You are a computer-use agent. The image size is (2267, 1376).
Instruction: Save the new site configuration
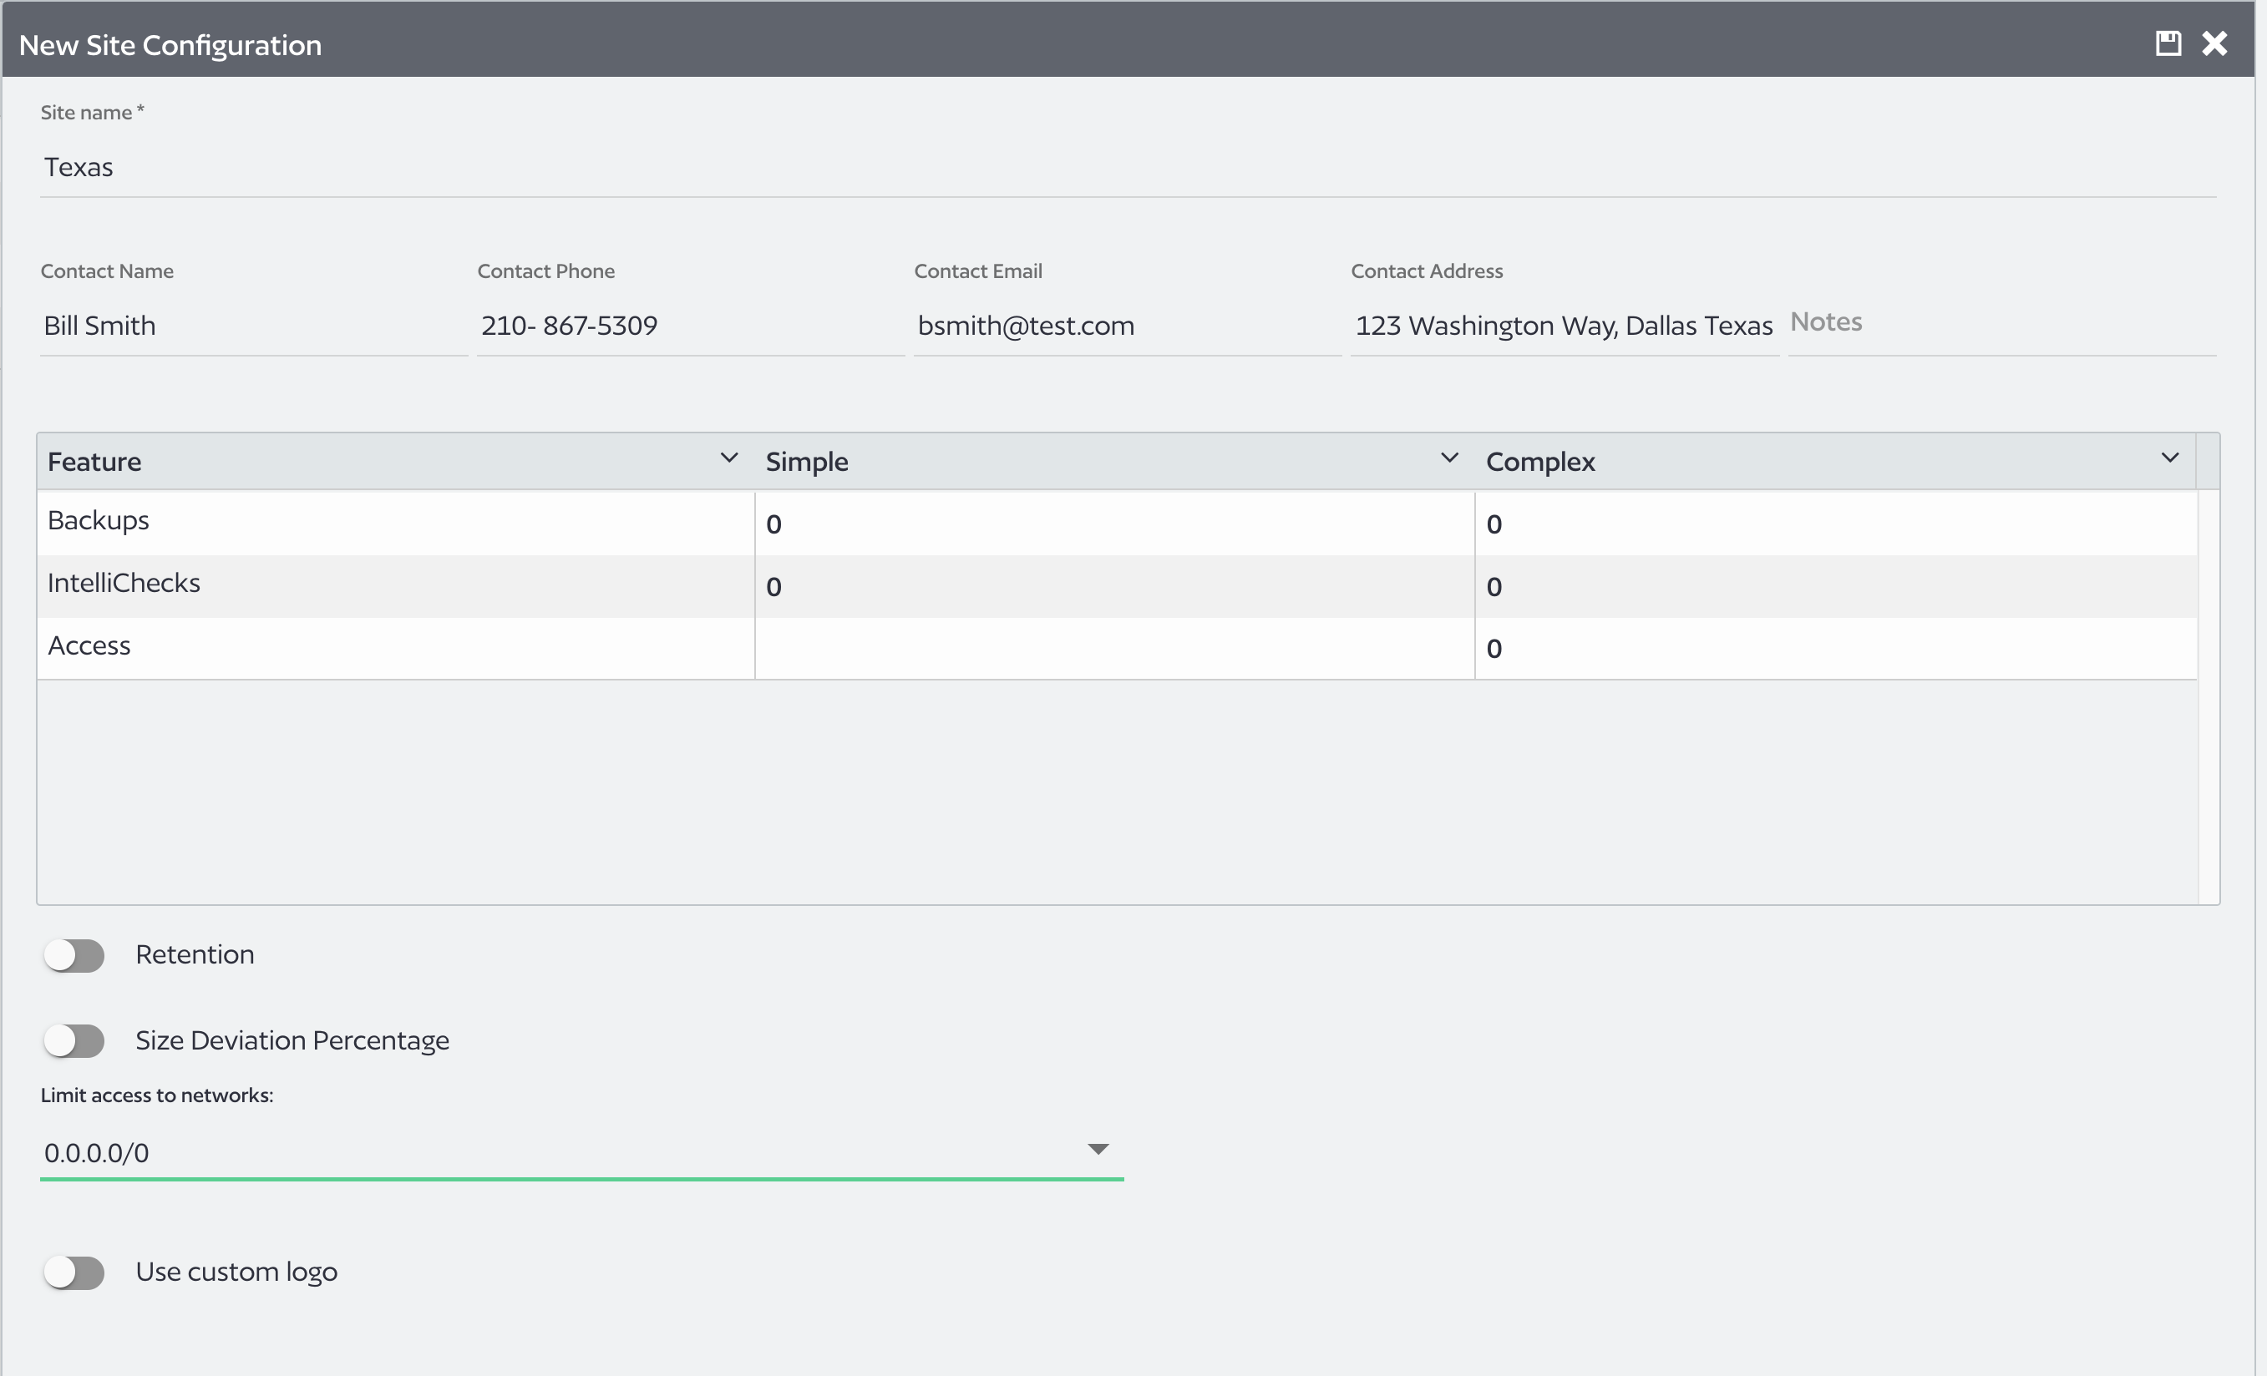(2169, 43)
